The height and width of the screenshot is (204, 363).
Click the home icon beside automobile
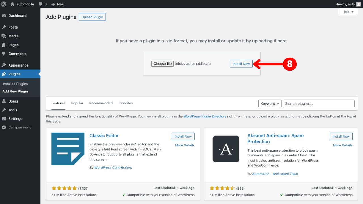[x=12, y=4]
